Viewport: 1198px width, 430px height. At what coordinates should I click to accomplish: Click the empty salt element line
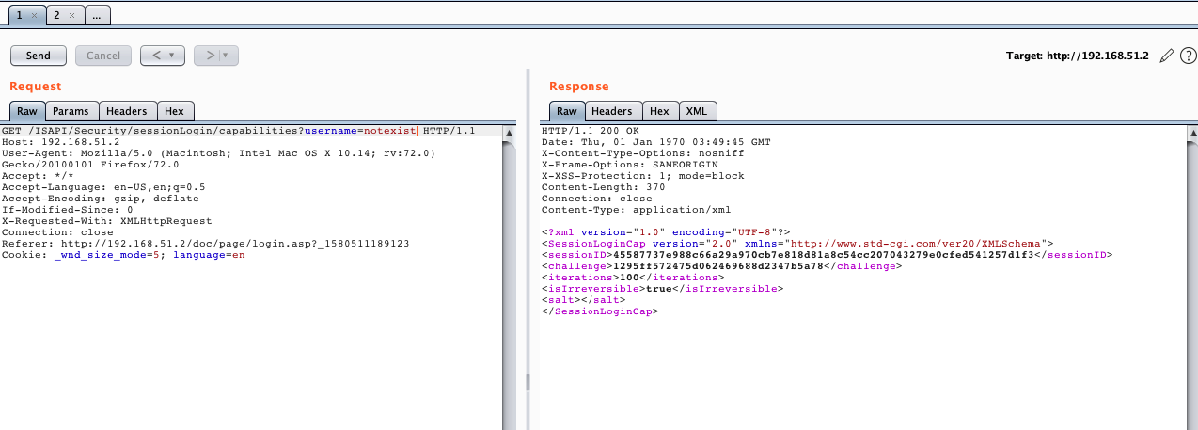tap(582, 299)
